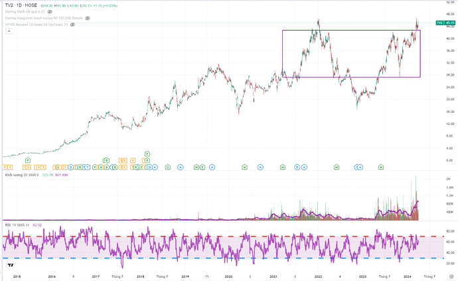Collapse the indicator legend with the chevron
Viewport: 458px width, 281px height.
click(x=9, y=31)
